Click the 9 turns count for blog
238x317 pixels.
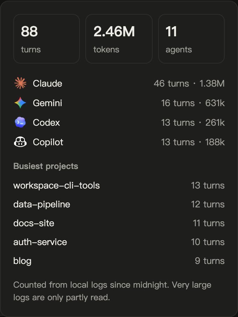(210, 261)
